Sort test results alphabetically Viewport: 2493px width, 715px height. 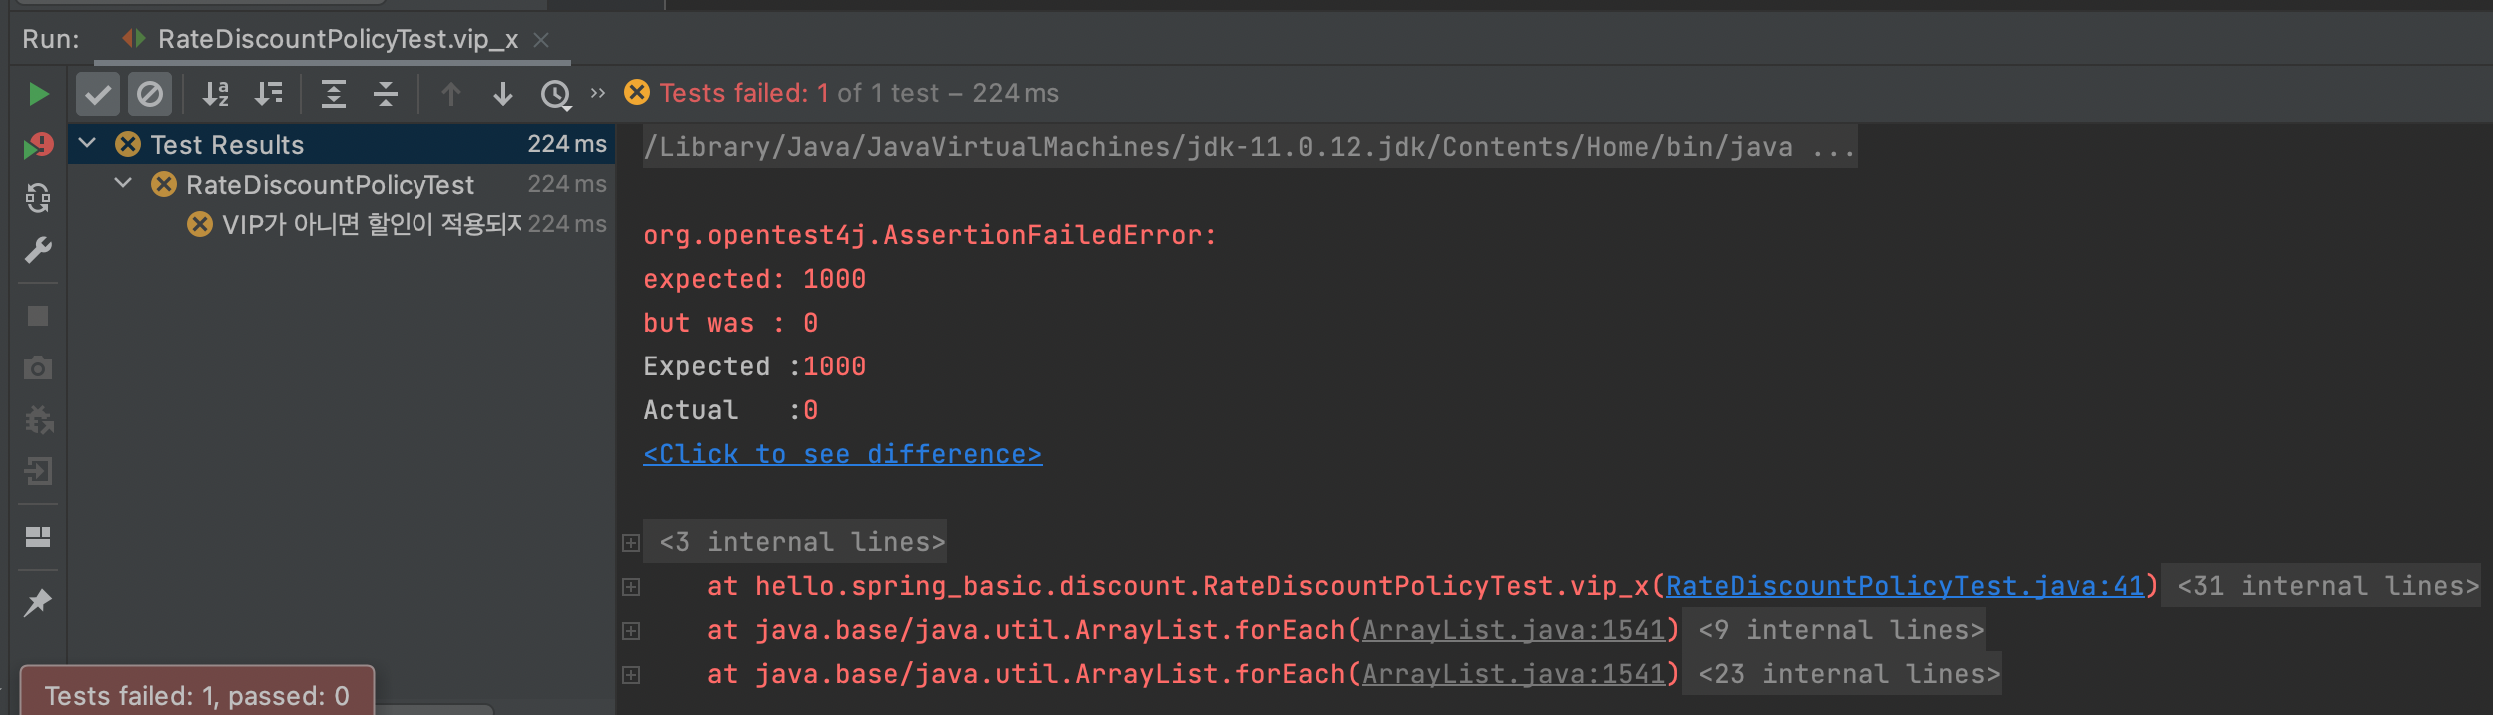[216, 94]
